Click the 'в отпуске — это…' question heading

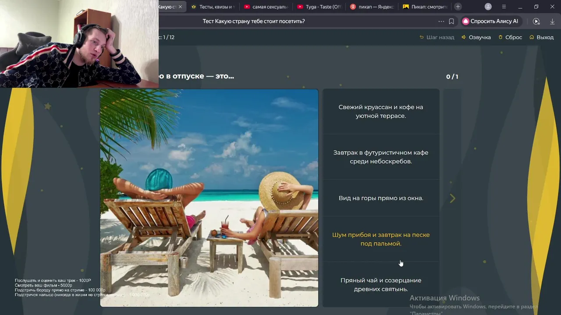click(200, 76)
